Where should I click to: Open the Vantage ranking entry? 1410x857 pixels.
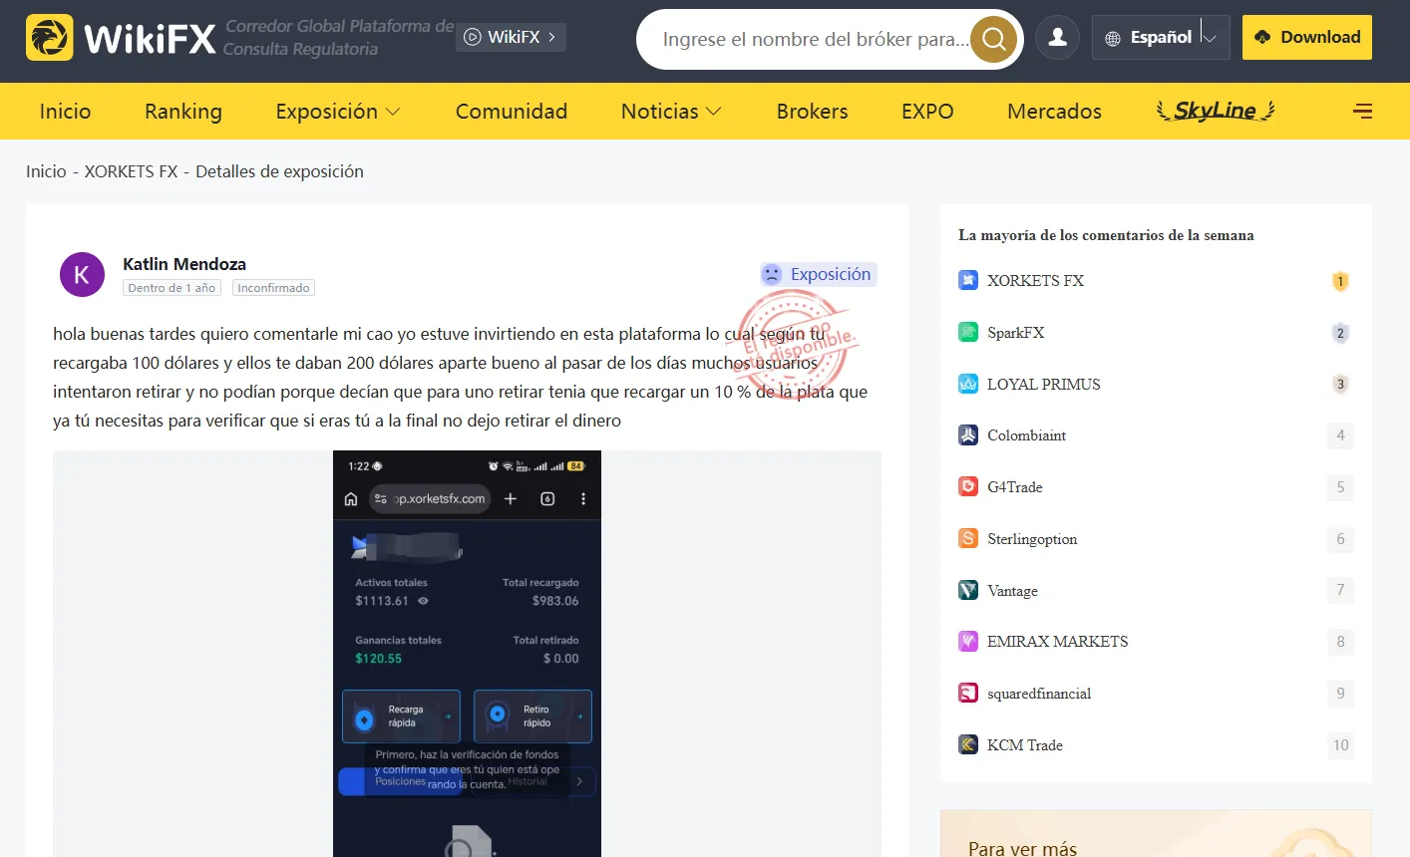(x=1156, y=590)
